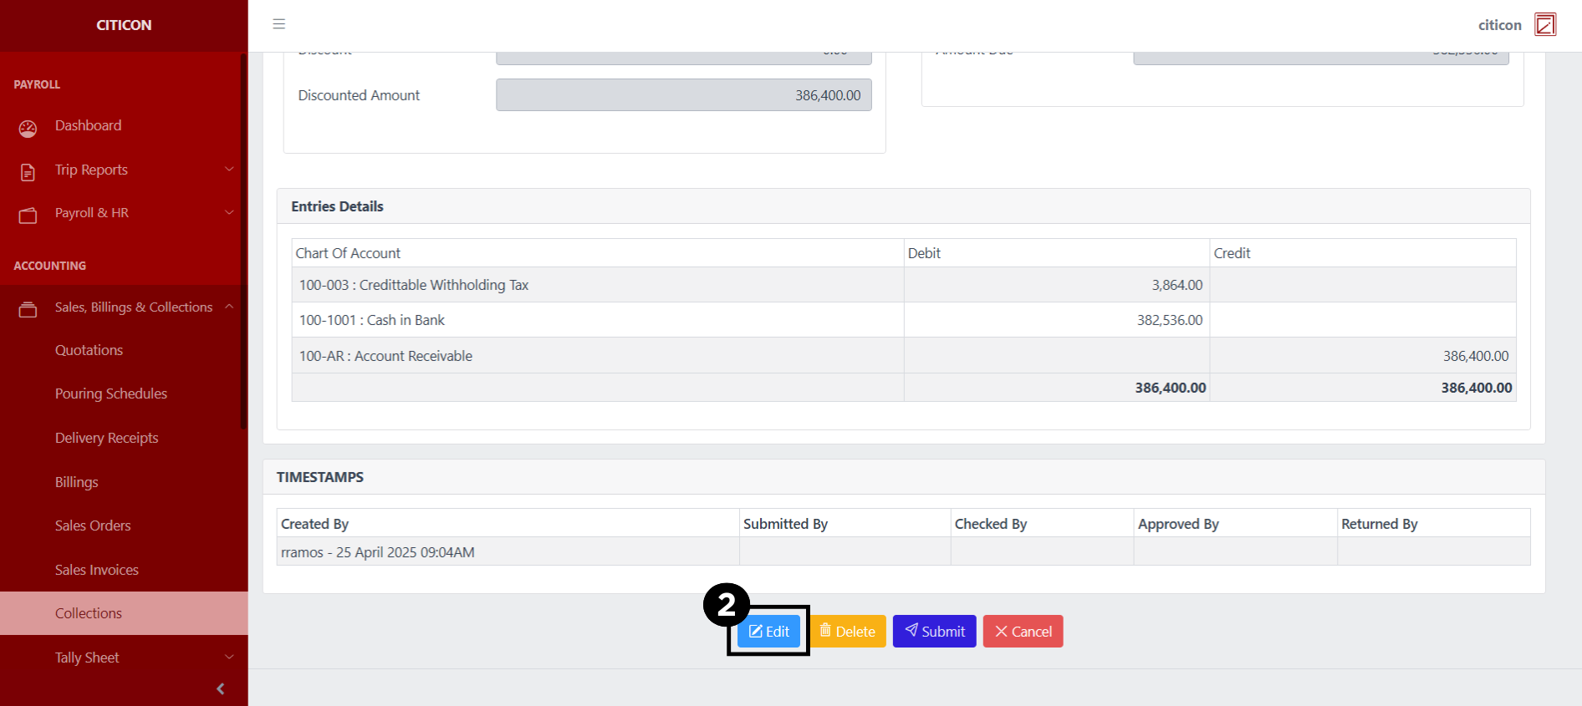
Task: Submit the collection entry
Action: click(x=934, y=632)
